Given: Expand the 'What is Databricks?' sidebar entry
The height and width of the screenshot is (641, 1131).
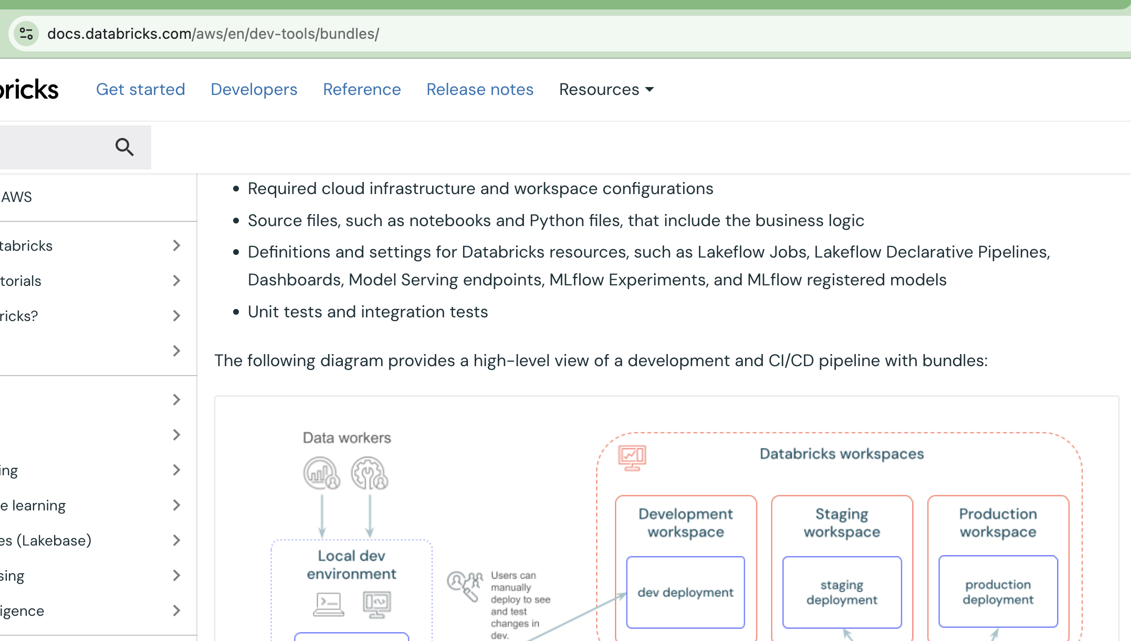Looking at the screenshot, I should point(176,316).
